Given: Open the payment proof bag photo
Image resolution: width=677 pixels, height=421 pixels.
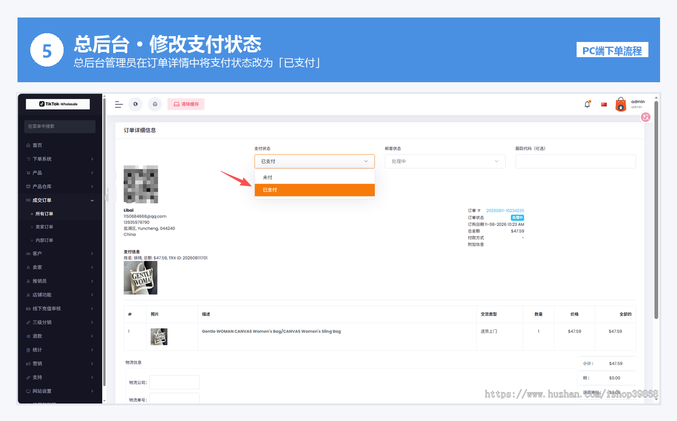Looking at the screenshot, I should point(140,278).
